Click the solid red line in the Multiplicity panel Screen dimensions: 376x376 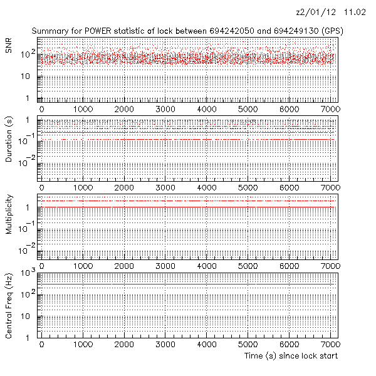188,207
